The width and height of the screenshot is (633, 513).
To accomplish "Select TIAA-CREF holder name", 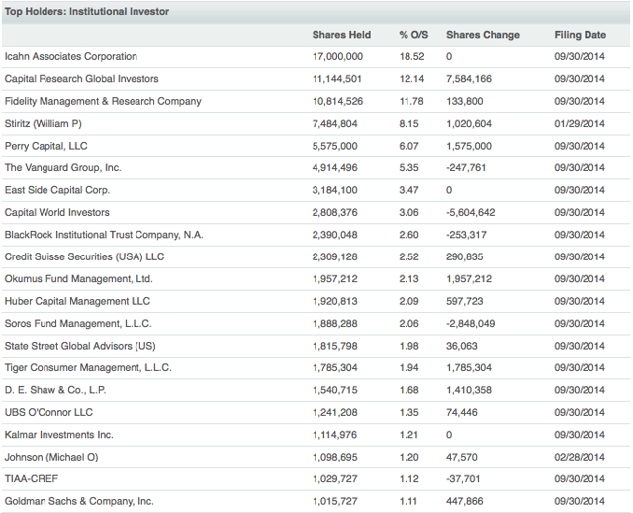I will coord(32,479).
